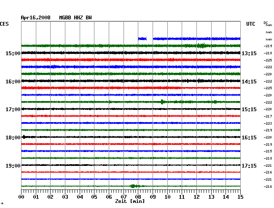
Task: Click the Zeit [min] axis title
Action: tap(130, 201)
